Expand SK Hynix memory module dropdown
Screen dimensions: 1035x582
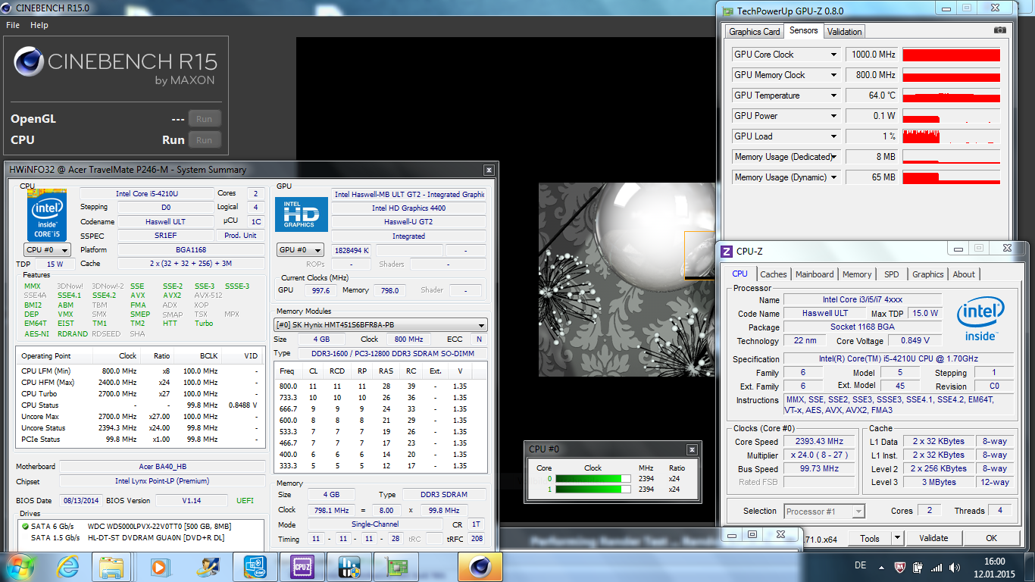[x=380, y=324]
